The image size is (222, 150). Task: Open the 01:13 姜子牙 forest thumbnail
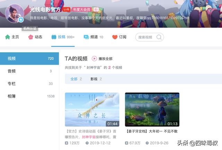point(152,109)
